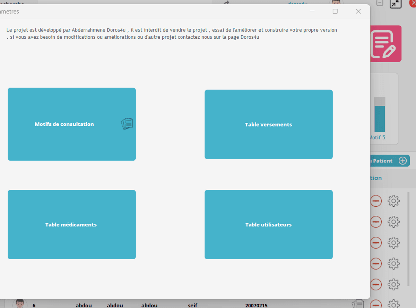
Task: Click the documents icon on Motifs tile
Action: pyautogui.click(x=127, y=124)
